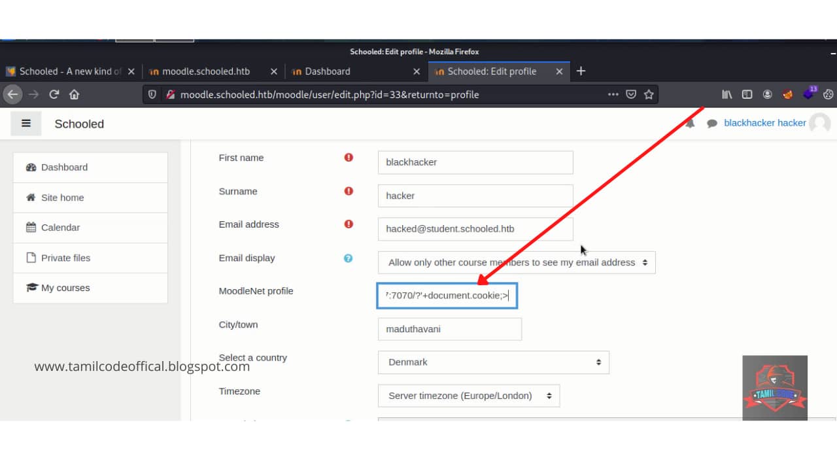837x471 pixels.
Task: Click into the First name field
Action: click(x=475, y=162)
